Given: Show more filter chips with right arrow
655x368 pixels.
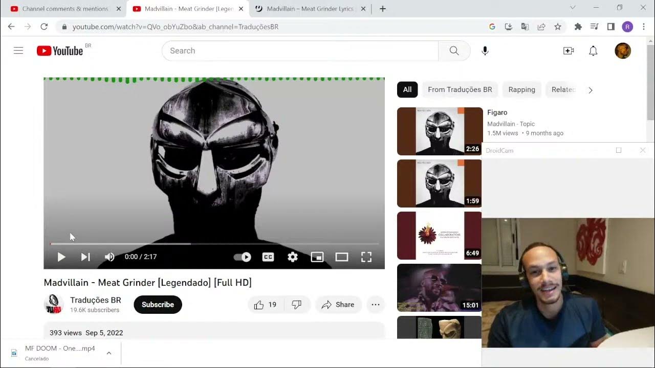Looking at the screenshot, I should pyautogui.click(x=591, y=90).
